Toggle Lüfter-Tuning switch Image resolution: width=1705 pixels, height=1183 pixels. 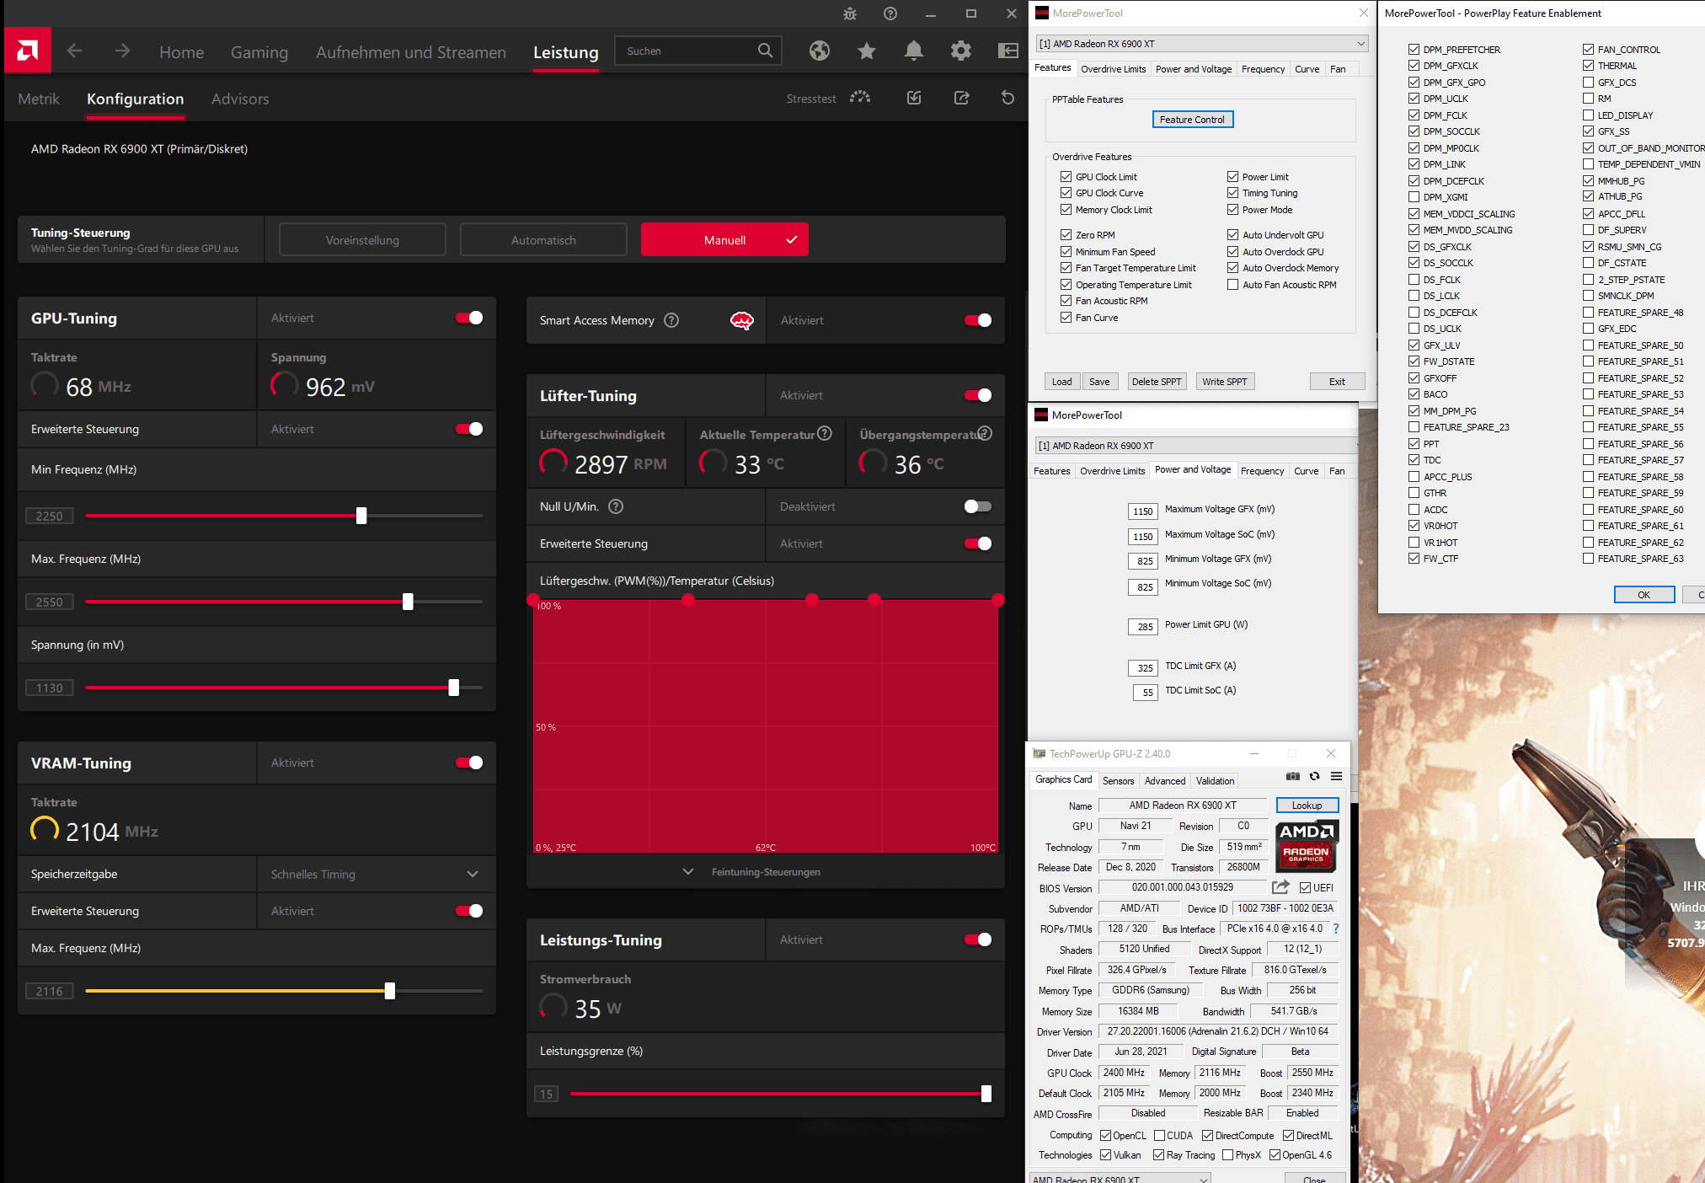coord(978,395)
